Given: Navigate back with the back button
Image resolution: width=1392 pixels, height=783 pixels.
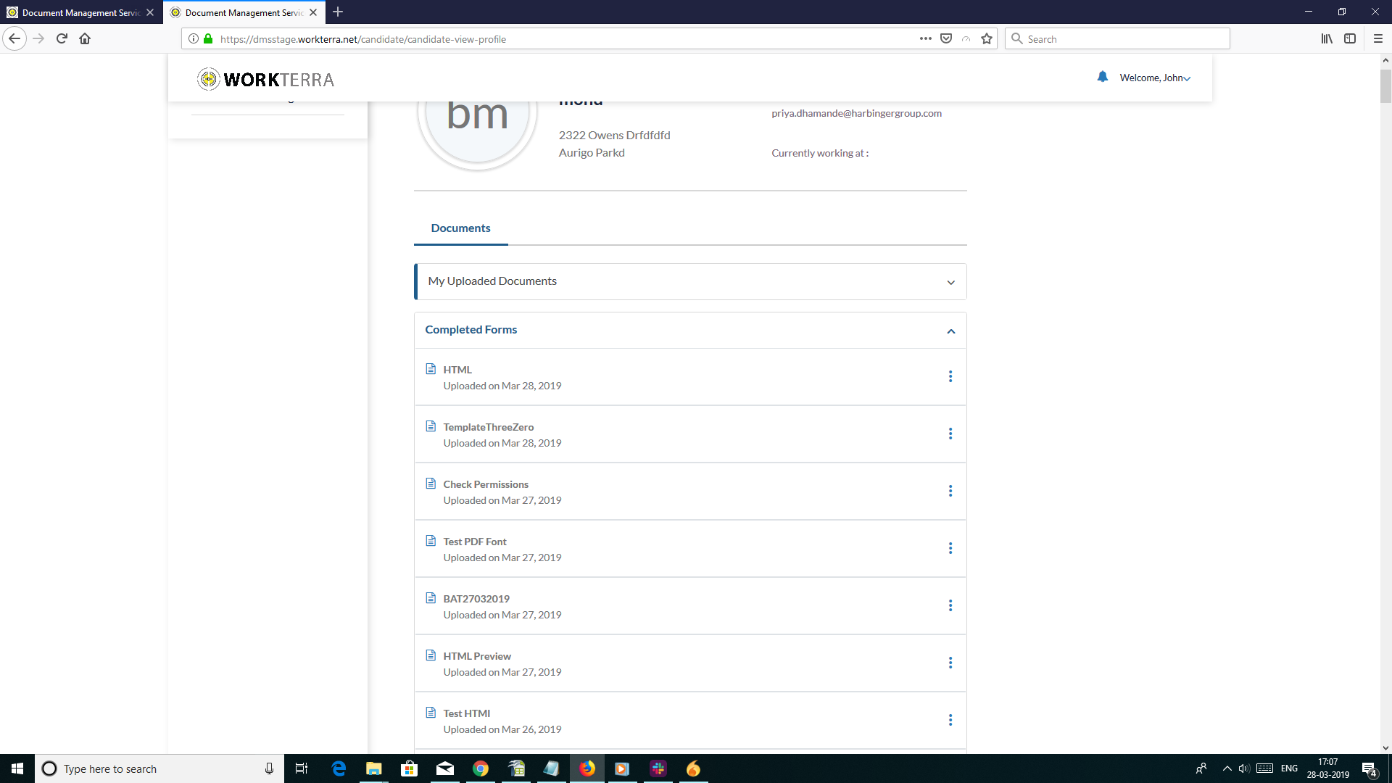Looking at the screenshot, I should pos(14,38).
